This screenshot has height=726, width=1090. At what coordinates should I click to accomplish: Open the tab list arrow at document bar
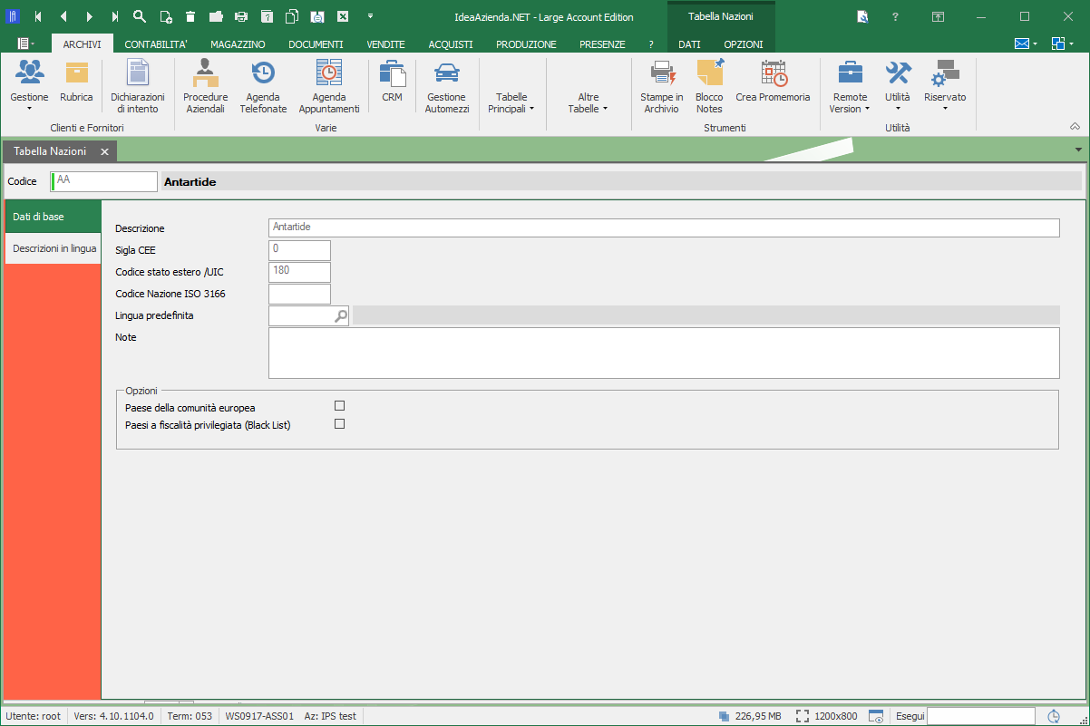coord(1078,150)
